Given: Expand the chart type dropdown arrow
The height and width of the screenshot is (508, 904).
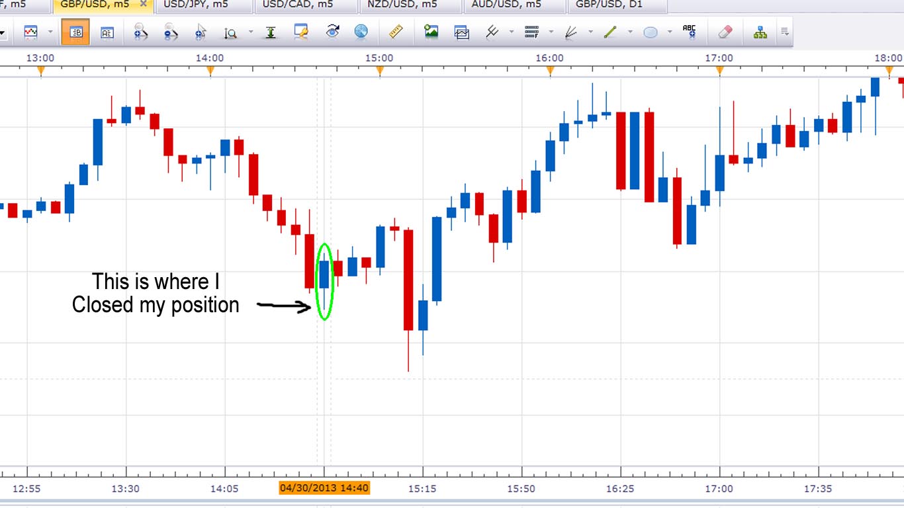Looking at the screenshot, I should [50, 32].
